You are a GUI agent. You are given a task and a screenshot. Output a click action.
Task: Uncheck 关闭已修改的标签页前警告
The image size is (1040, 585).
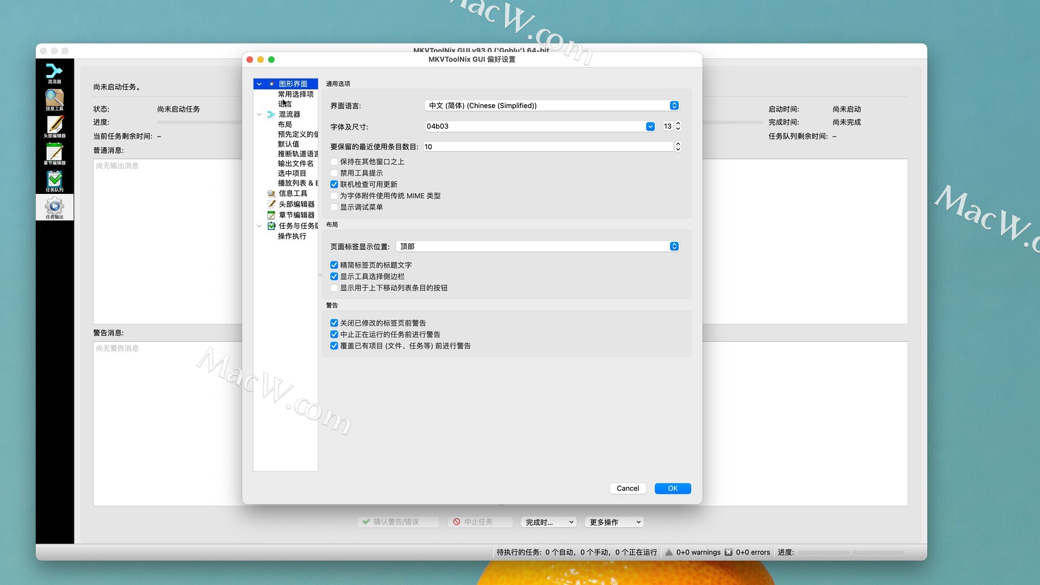[x=334, y=323]
